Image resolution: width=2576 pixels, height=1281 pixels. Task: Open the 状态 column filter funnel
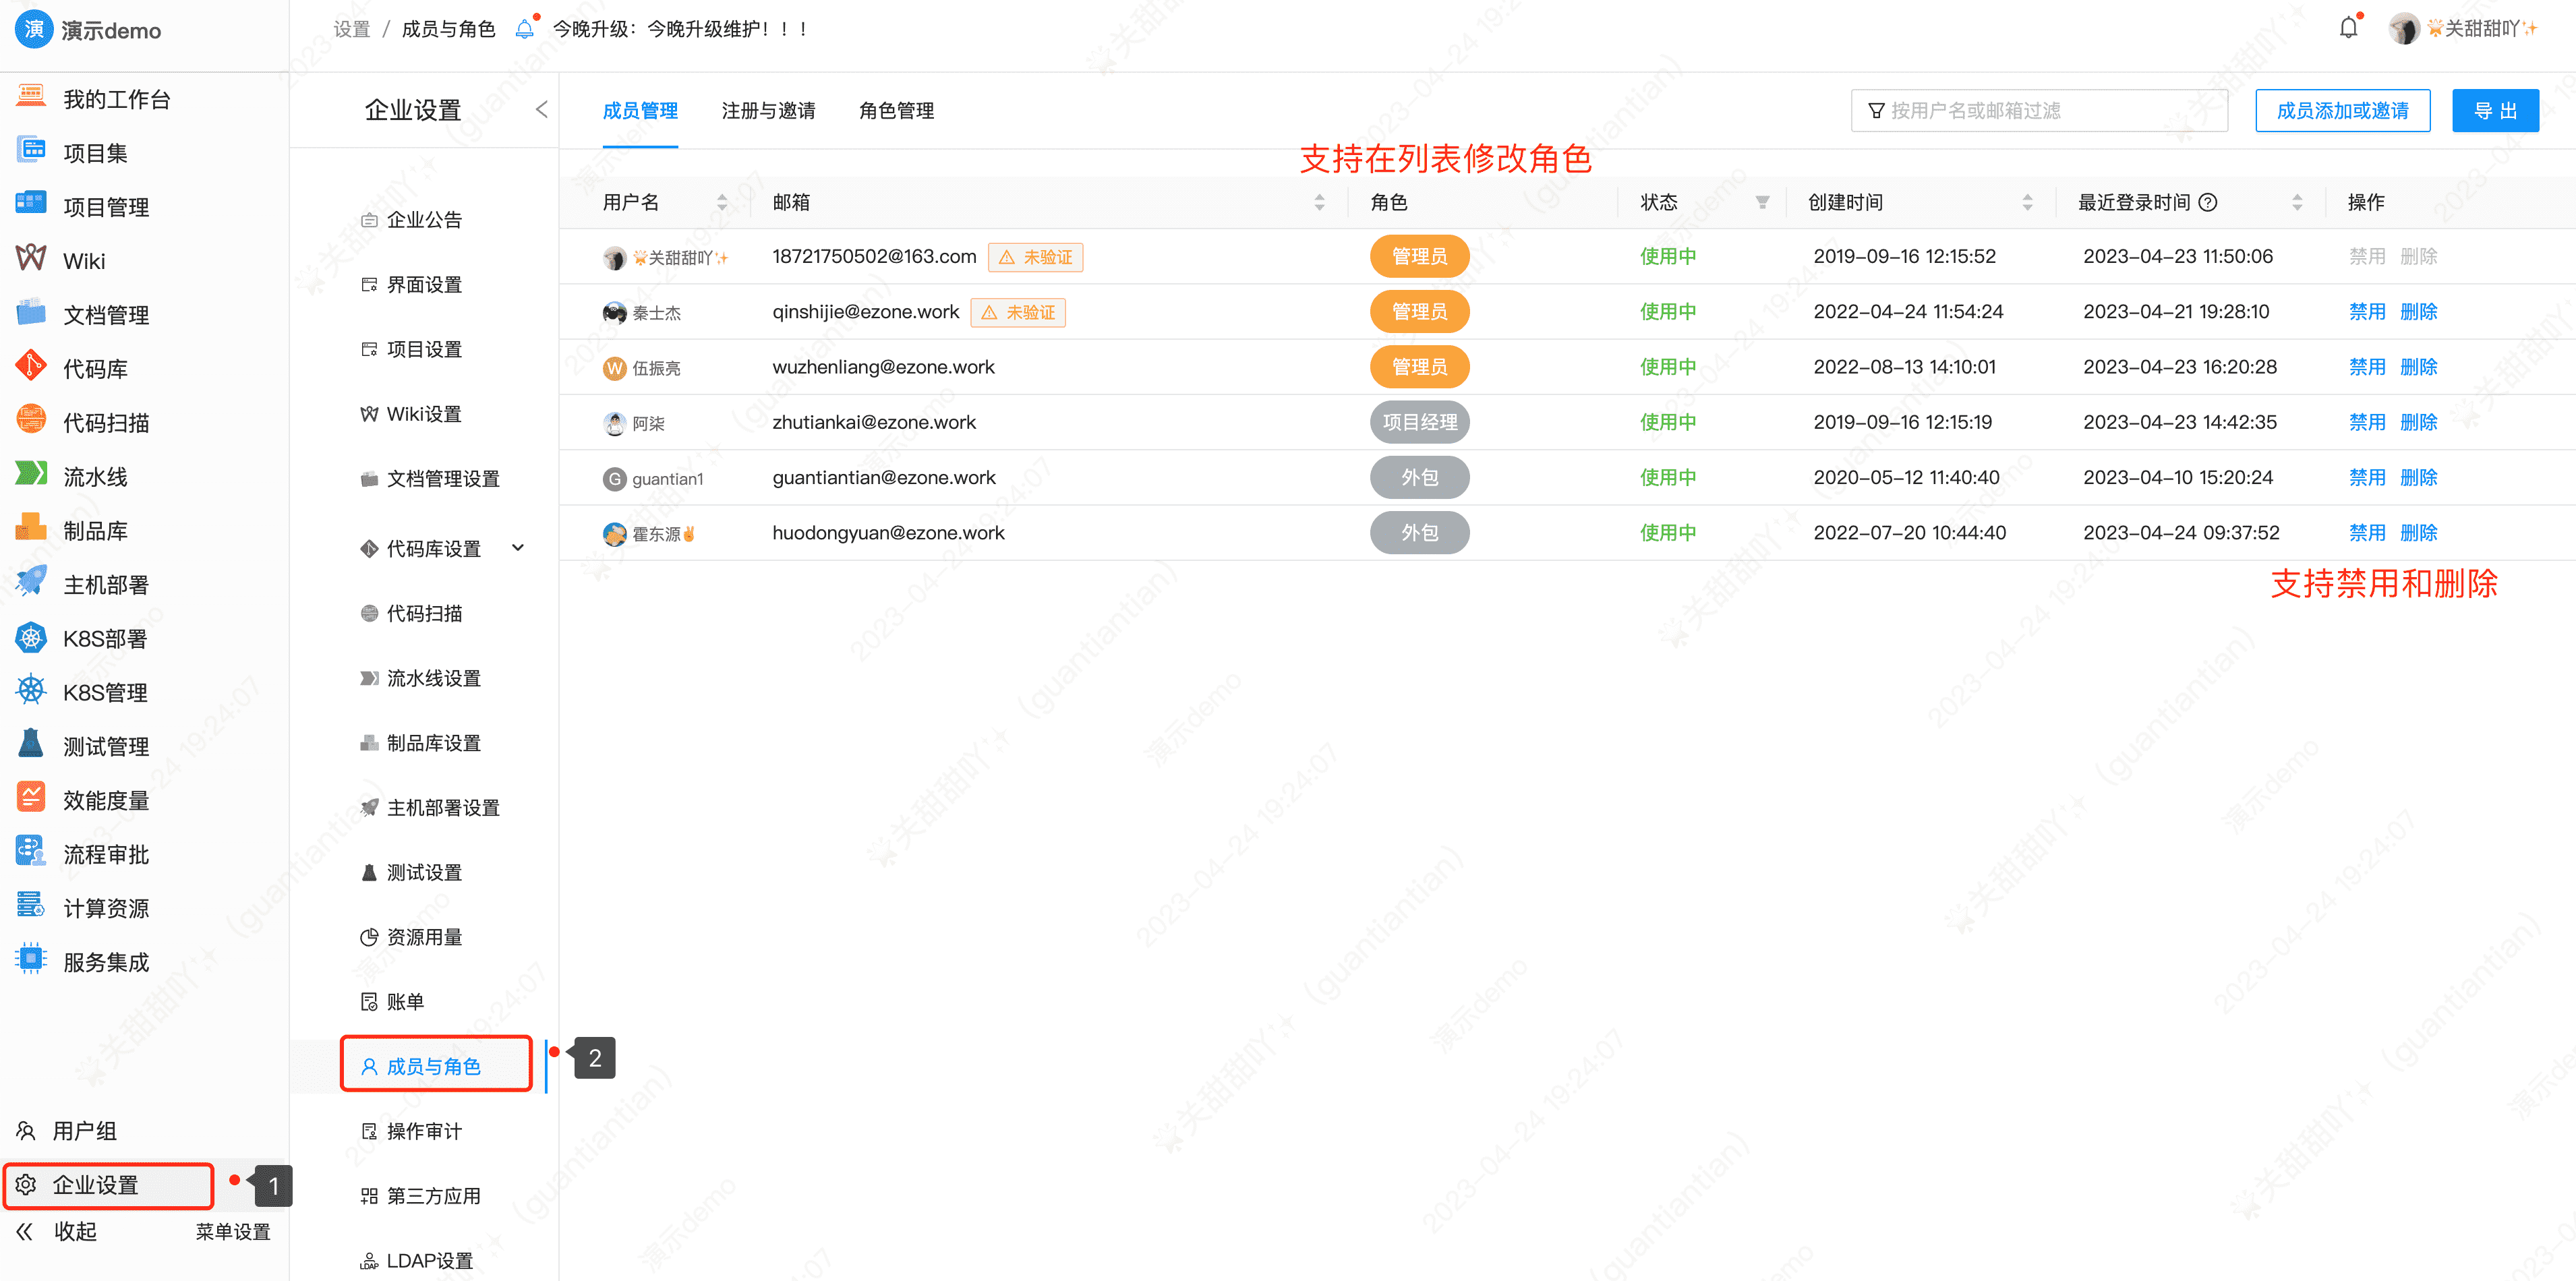(x=1762, y=202)
